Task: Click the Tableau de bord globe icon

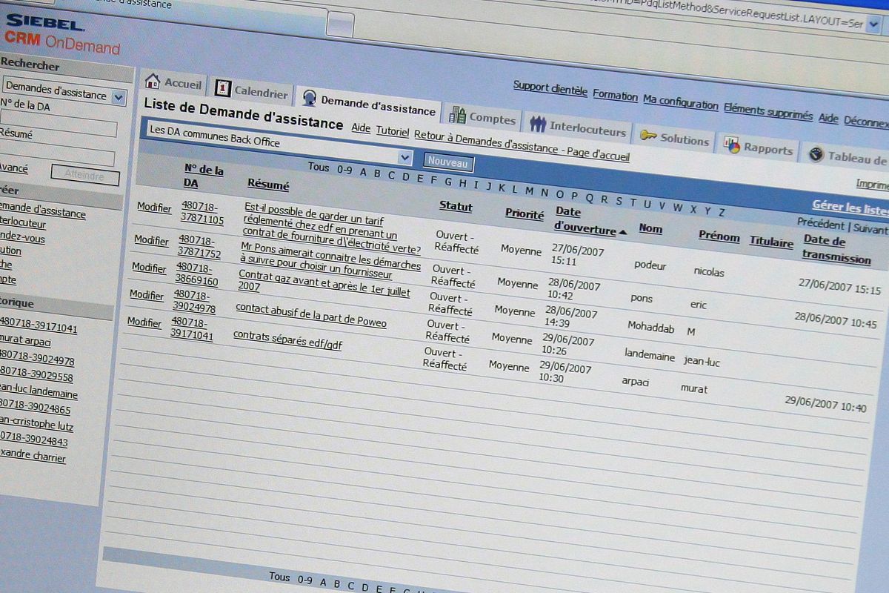Action: click(x=817, y=154)
